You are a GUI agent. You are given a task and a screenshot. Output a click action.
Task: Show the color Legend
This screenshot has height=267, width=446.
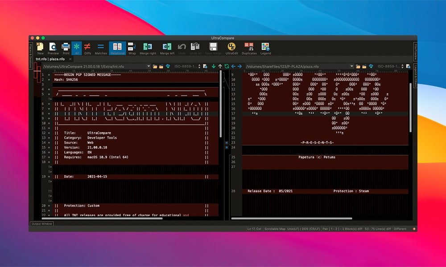[265, 47]
